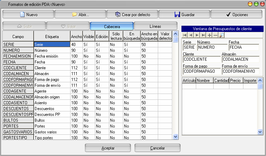
Task: Switch to the Líneas tab
Action: (x=156, y=26)
